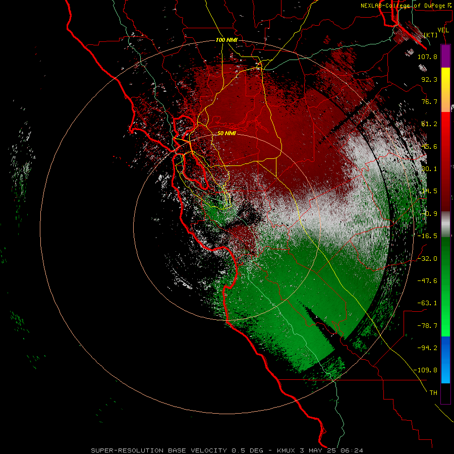The height and width of the screenshot is (454, 454).
Task: Click the -94.2 legend value
Action: coord(427,348)
